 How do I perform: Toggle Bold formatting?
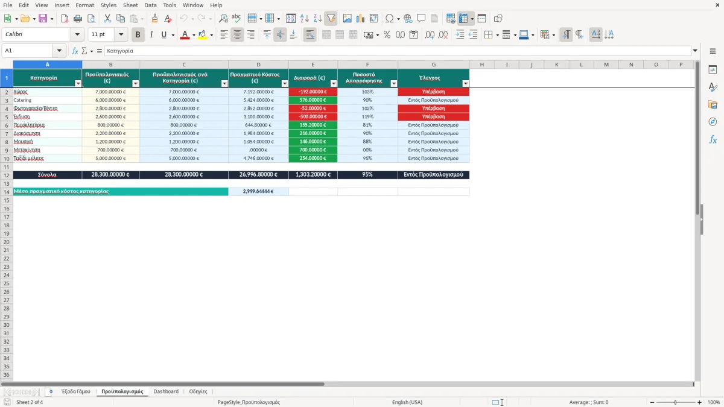[x=138, y=35]
